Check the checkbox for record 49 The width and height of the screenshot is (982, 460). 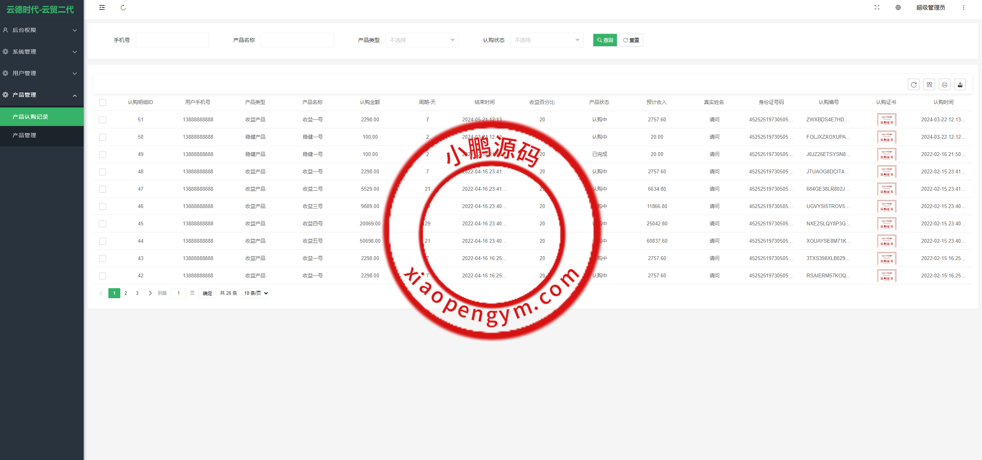[x=102, y=154]
